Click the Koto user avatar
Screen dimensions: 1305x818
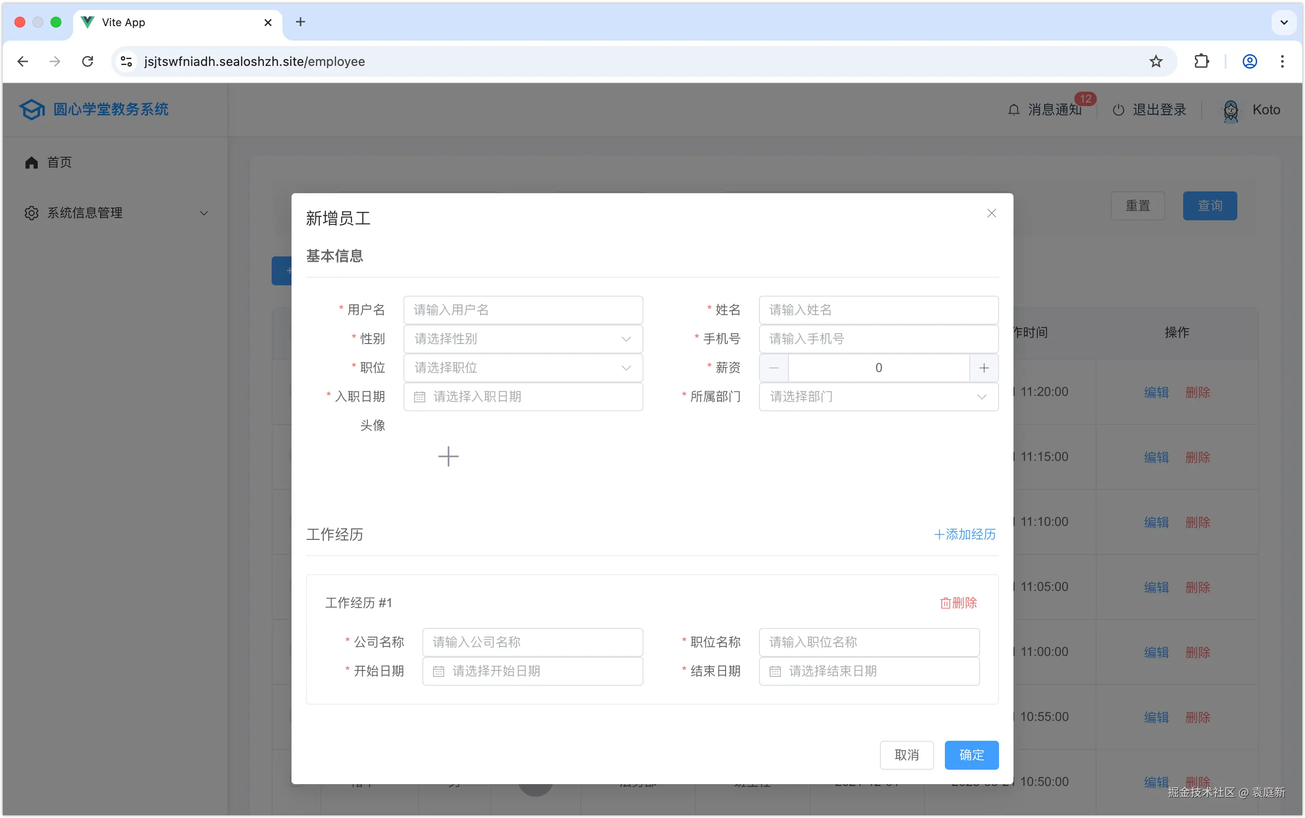point(1231,110)
